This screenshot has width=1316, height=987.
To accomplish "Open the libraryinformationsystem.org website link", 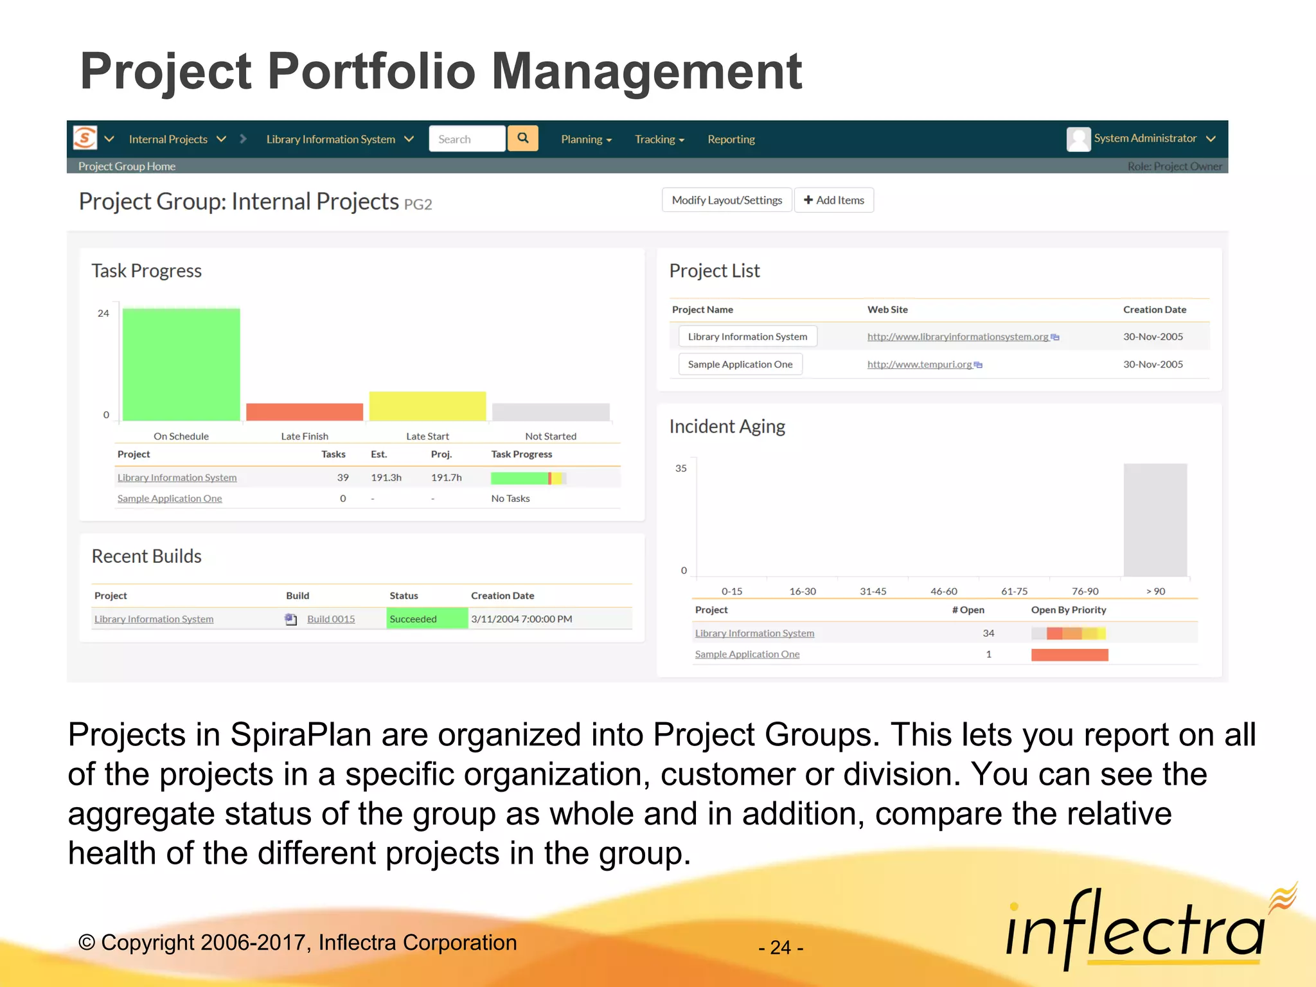I will point(957,337).
